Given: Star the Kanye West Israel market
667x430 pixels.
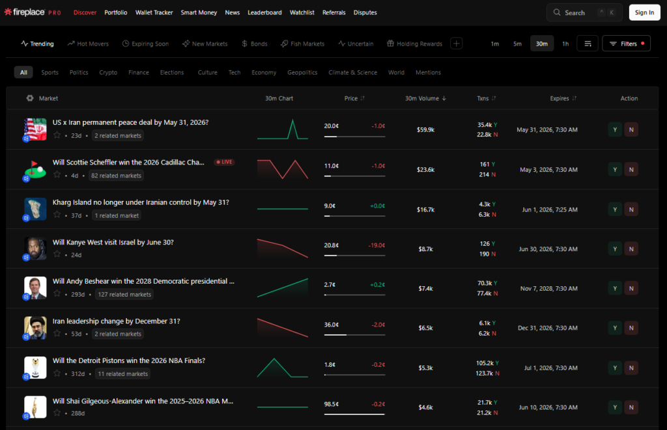Looking at the screenshot, I should coord(57,254).
